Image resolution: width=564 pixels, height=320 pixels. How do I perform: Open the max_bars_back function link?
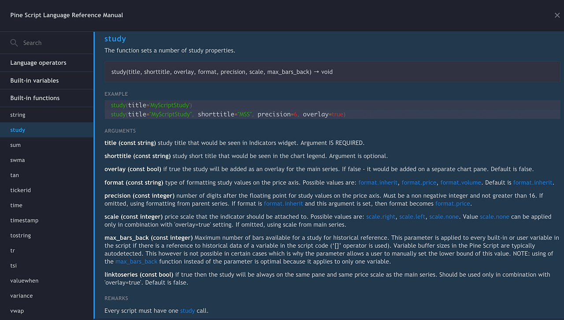tap(136, 262)
